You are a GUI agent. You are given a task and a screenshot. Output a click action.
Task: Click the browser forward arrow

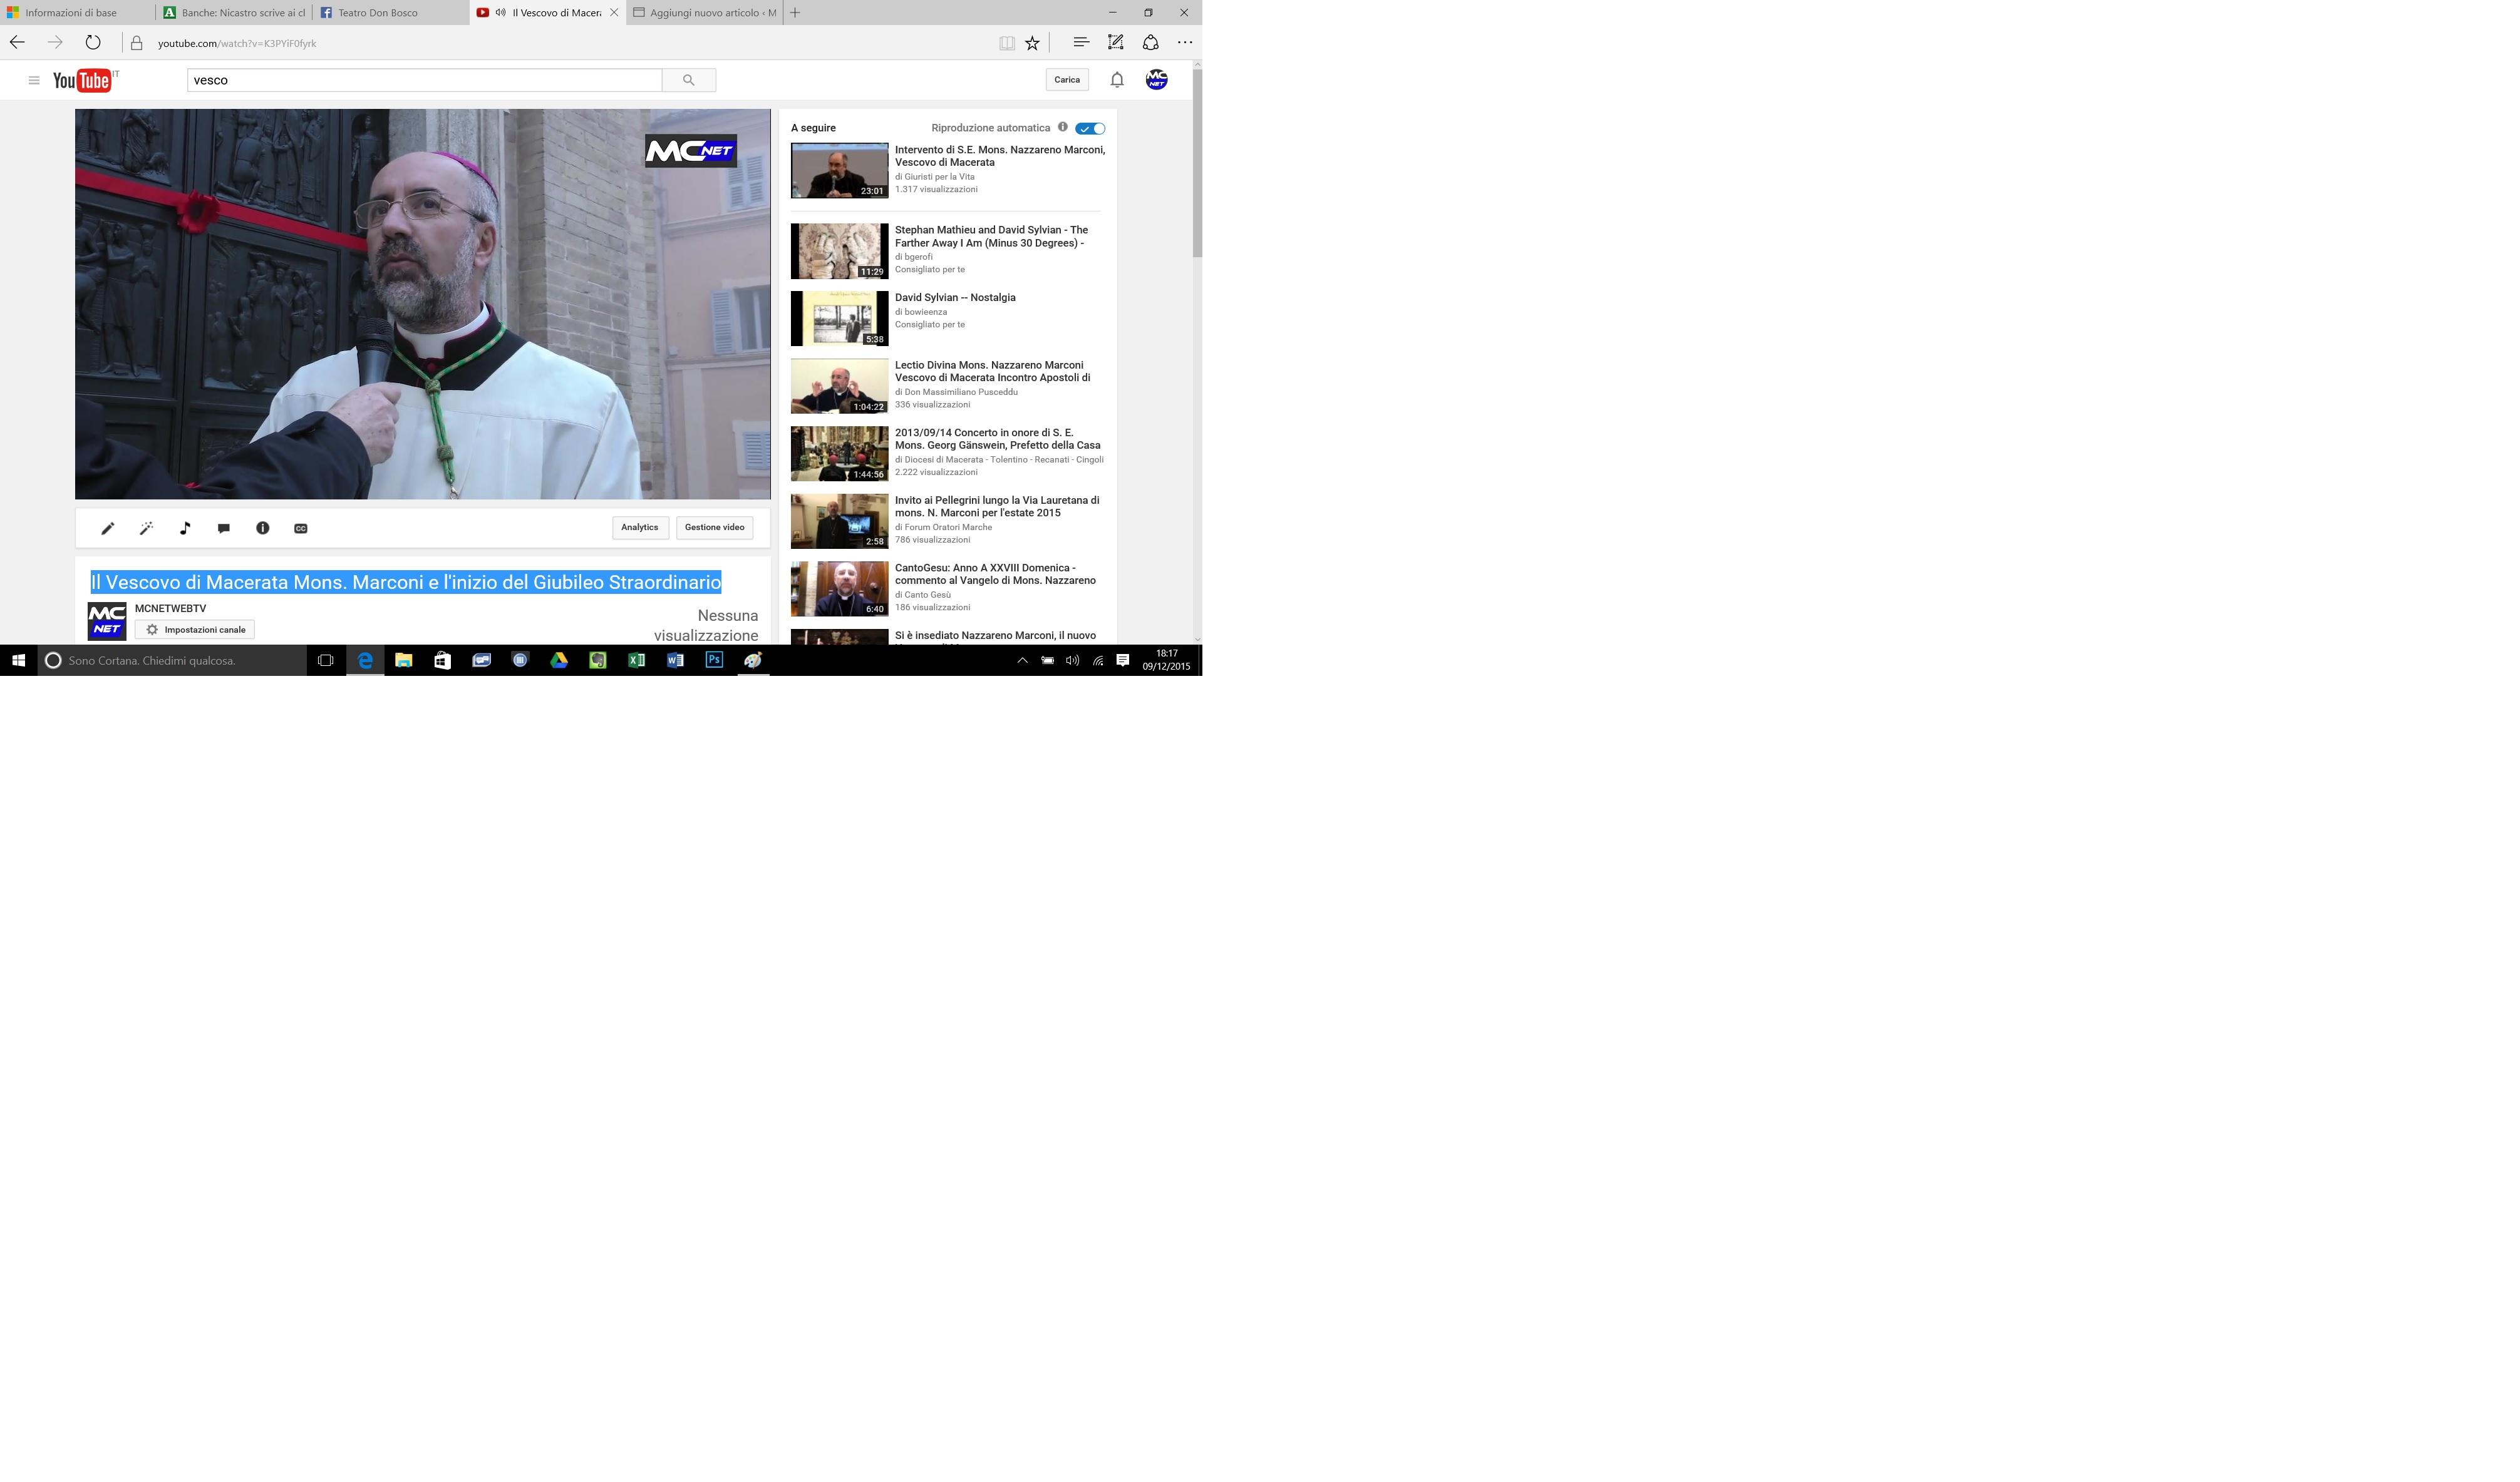(x=55, y=43)
